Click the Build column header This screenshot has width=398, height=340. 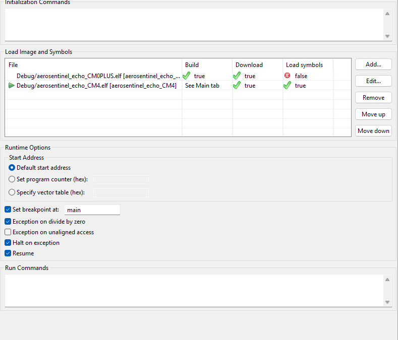tap(207, 65)
